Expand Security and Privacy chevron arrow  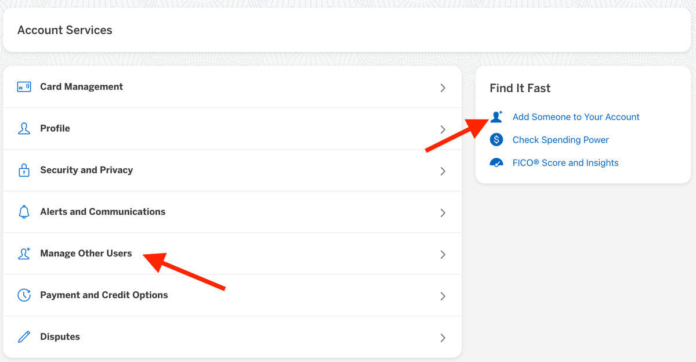tap(443, 171)
